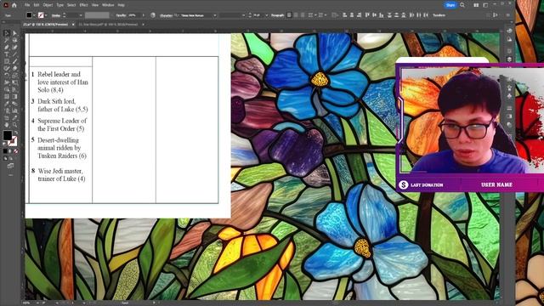Select the Rotate tool
The image size is (544, 306).
coord(6,76)
